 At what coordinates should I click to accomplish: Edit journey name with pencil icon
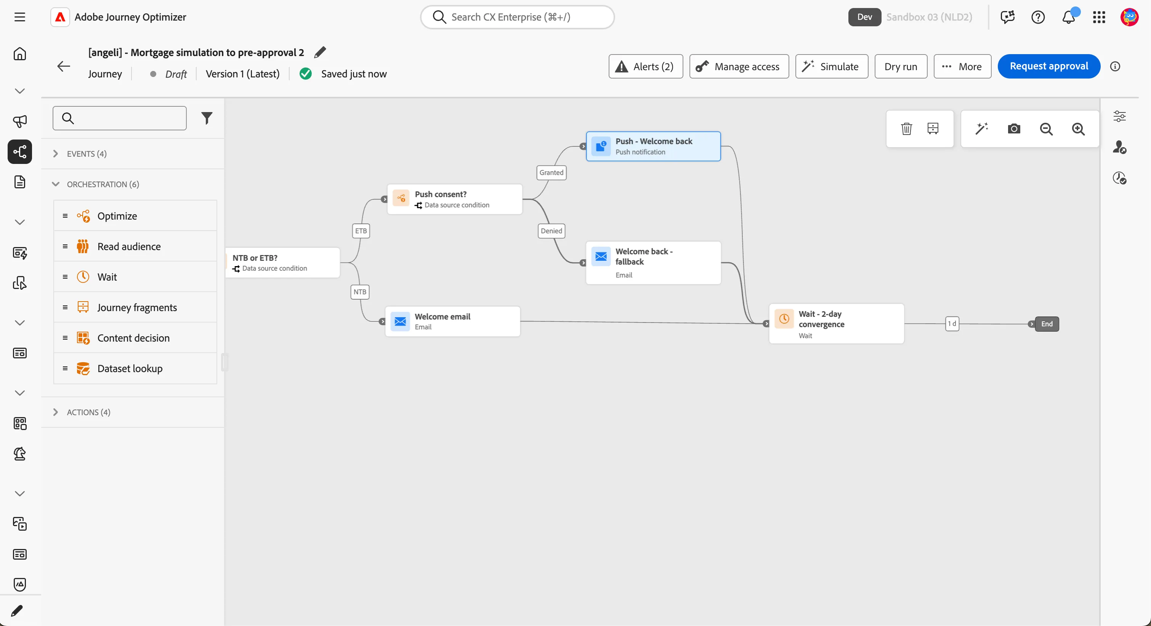(x=320, y=52)
